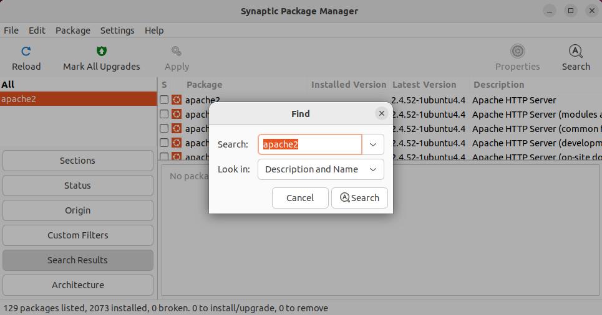The height and width of the screenshot is (315, 602).
Task: Open the Package menu
Action: click(x=73, y=31)
